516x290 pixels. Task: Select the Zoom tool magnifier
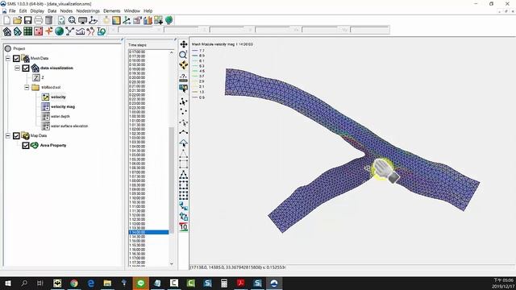[184, 55]
